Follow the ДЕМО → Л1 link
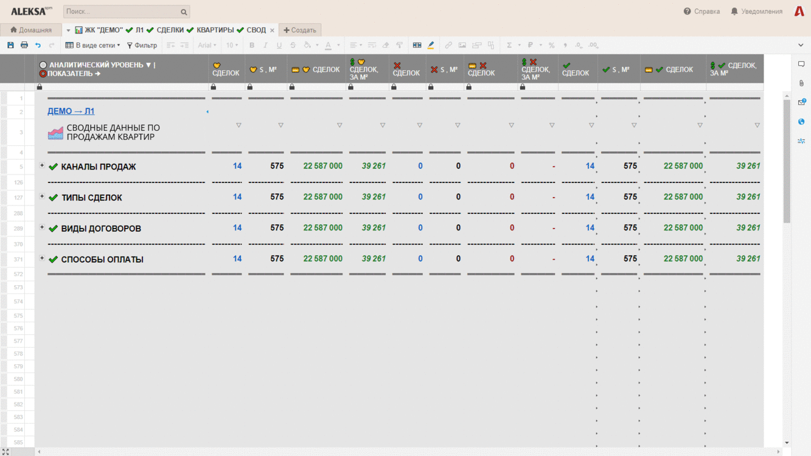811x456 pixels. [71, 111]
